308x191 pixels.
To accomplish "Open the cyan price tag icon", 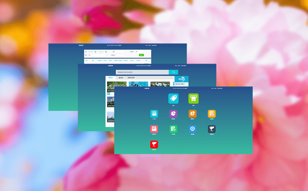I will pos(173,98).
